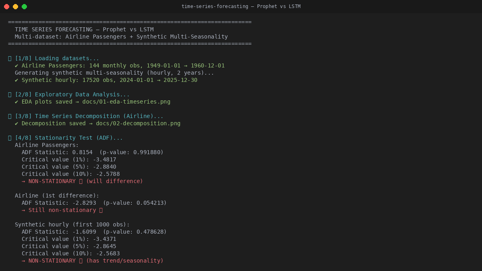
Task: Click the critical value '-2.5683' line
Action: pyautogui.click(x=71, y=253)
